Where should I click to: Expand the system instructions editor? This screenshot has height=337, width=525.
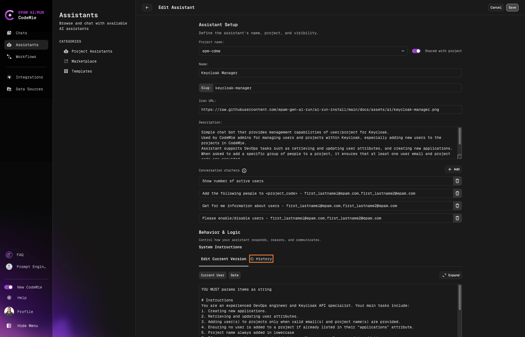[451, 275]
